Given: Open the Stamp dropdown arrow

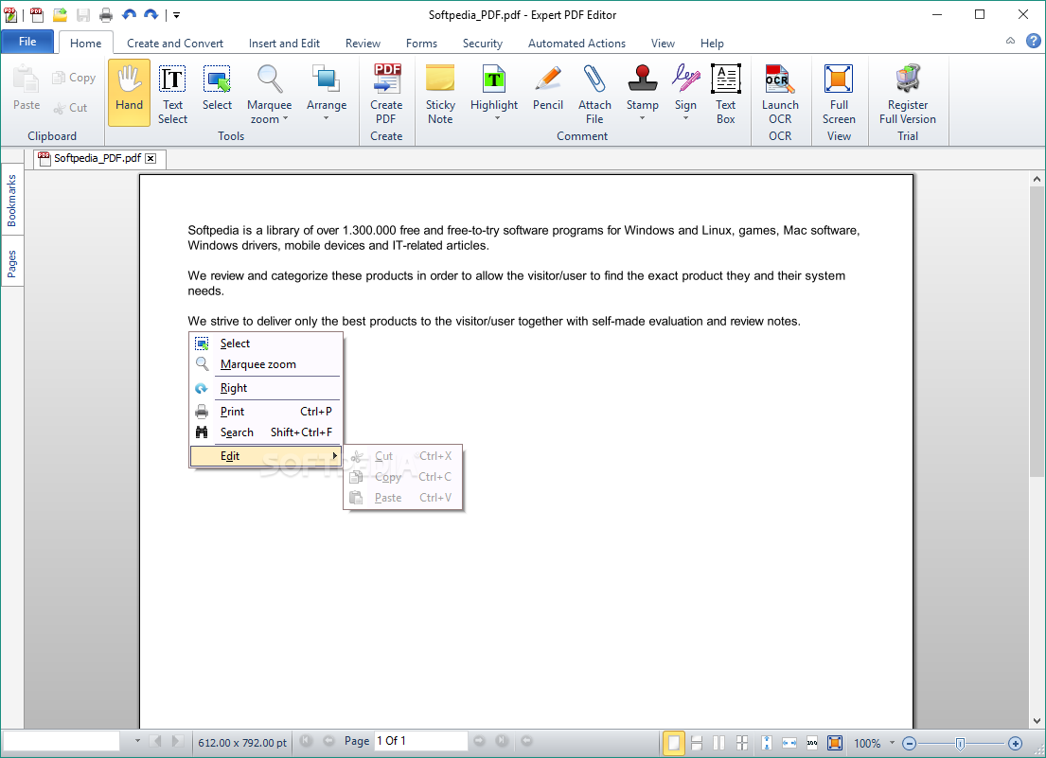Looking at the screenshot, I should [643, 118].
